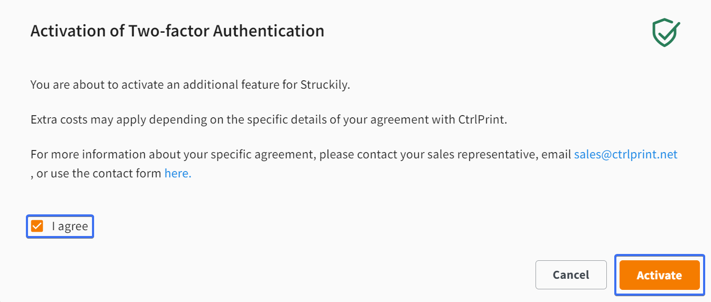
Task: Click the dialog title 'Activation of Two-factor Authentication'
Action: (177, 31)
